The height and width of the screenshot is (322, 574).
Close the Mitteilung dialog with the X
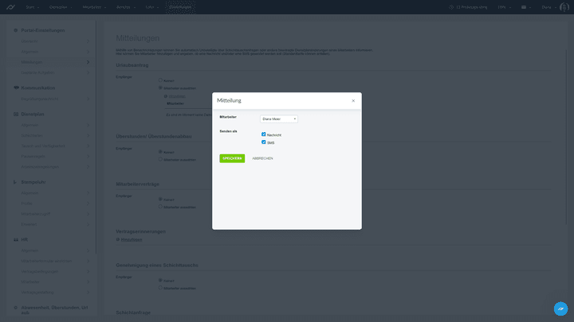(x=353, y=101)
